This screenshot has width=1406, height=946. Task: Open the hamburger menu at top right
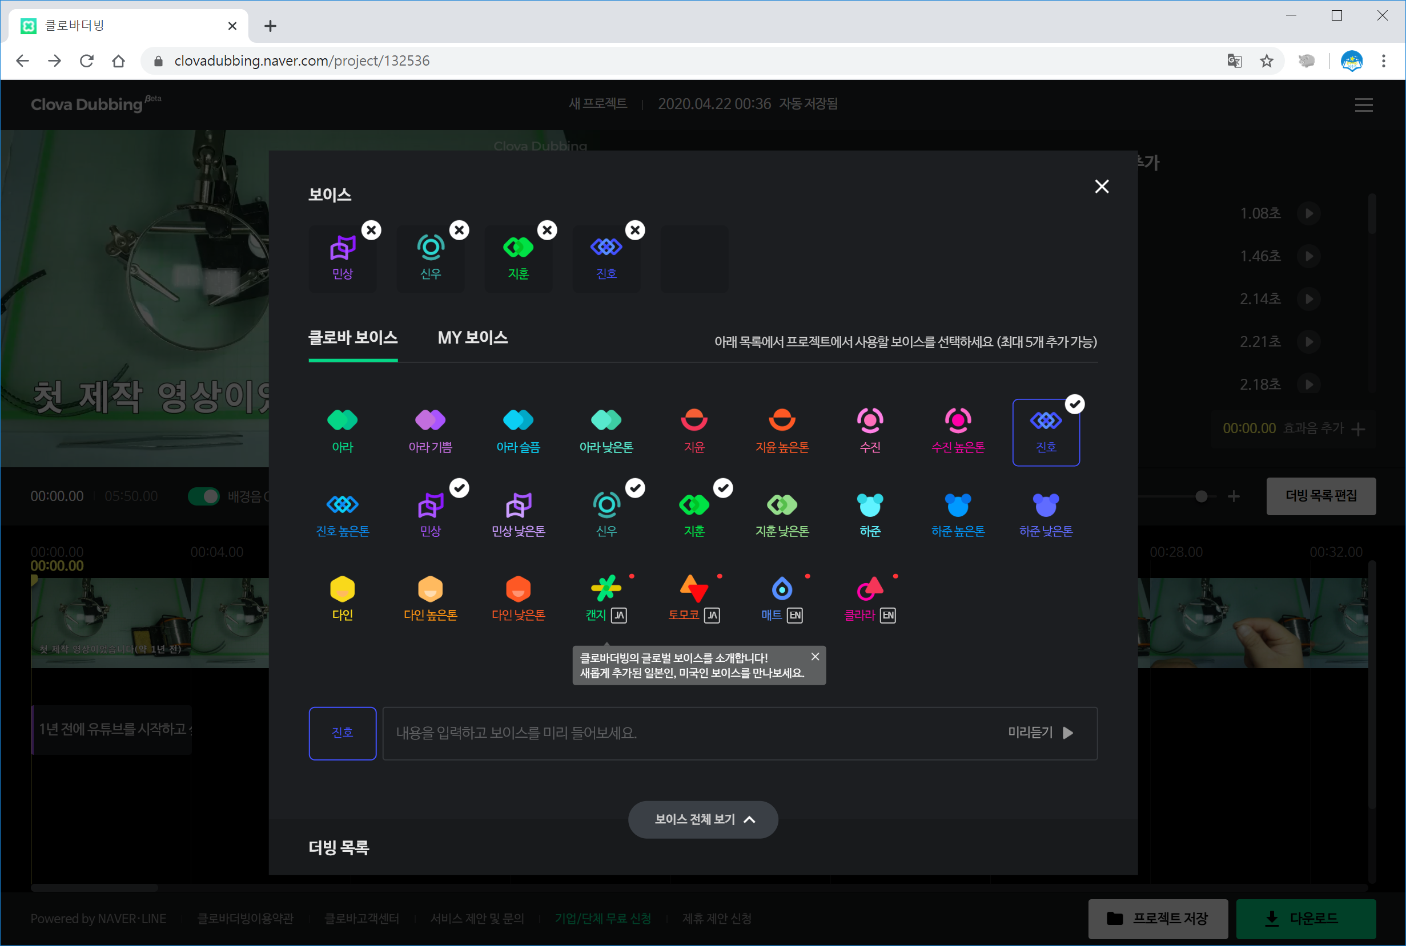tap(1364, 105)
